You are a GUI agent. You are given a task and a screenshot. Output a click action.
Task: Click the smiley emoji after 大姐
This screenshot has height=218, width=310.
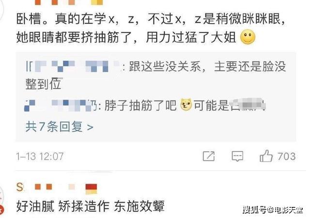pyautogui.click(x=248, y=37)
